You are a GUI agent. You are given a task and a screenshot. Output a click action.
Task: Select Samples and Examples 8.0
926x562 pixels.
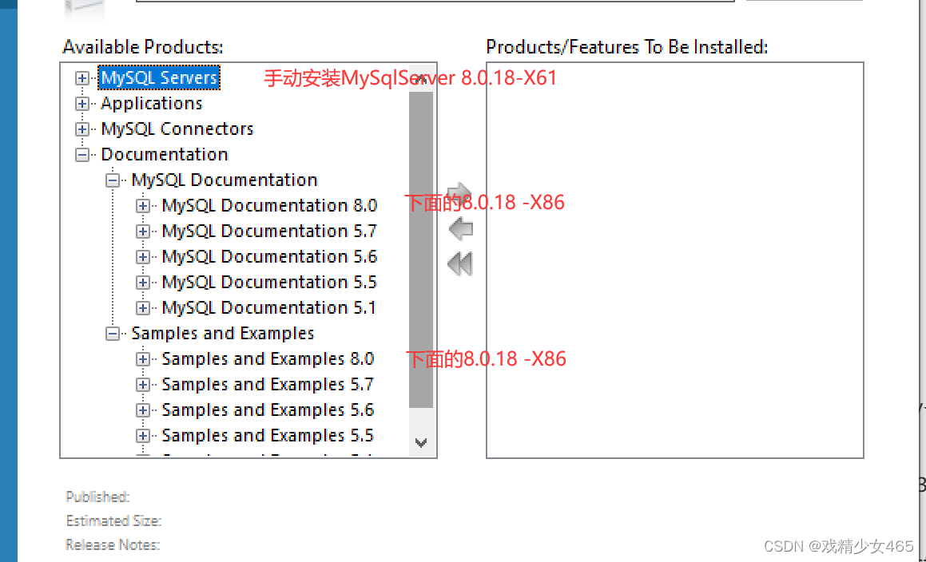[268, 358]
